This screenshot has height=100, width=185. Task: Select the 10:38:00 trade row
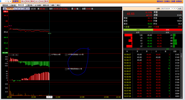pos(152,88)
